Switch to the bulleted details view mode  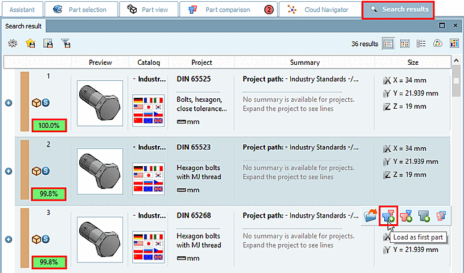coord(421,43)
